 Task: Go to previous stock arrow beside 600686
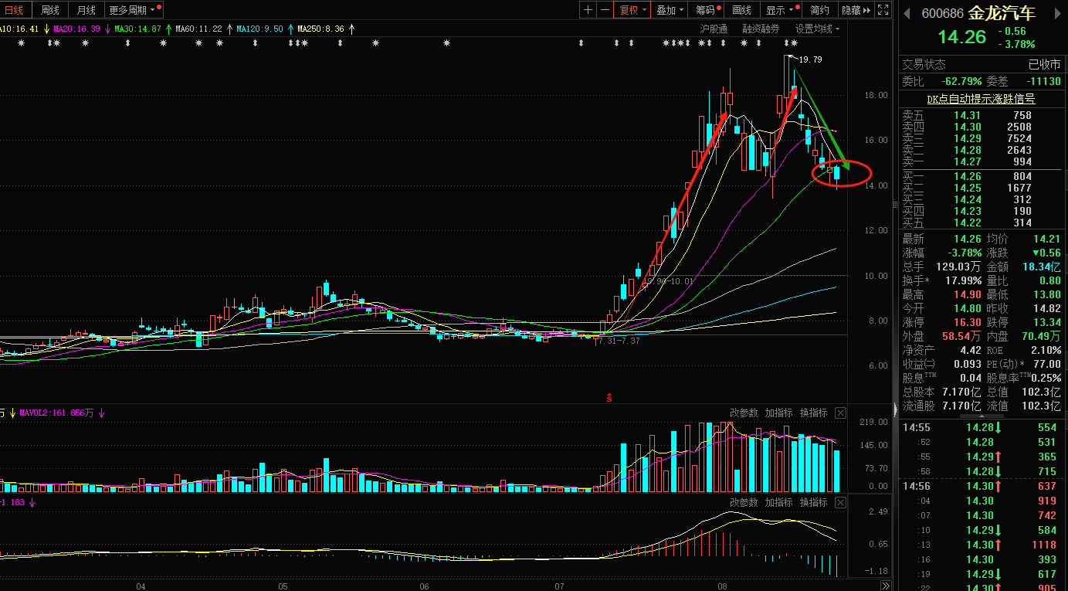(907, 13)
